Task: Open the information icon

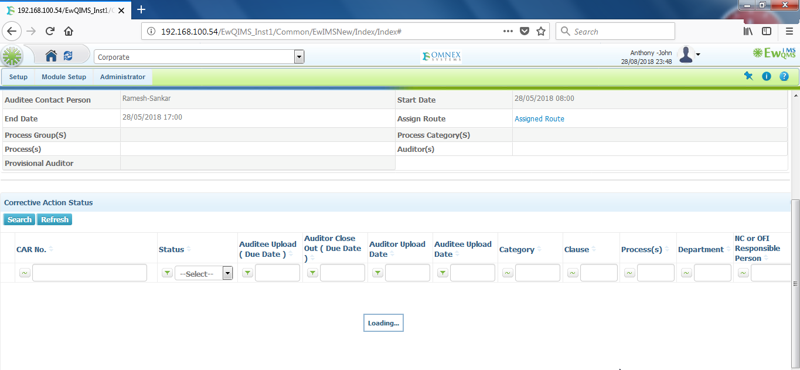Action: pos(766,76)
